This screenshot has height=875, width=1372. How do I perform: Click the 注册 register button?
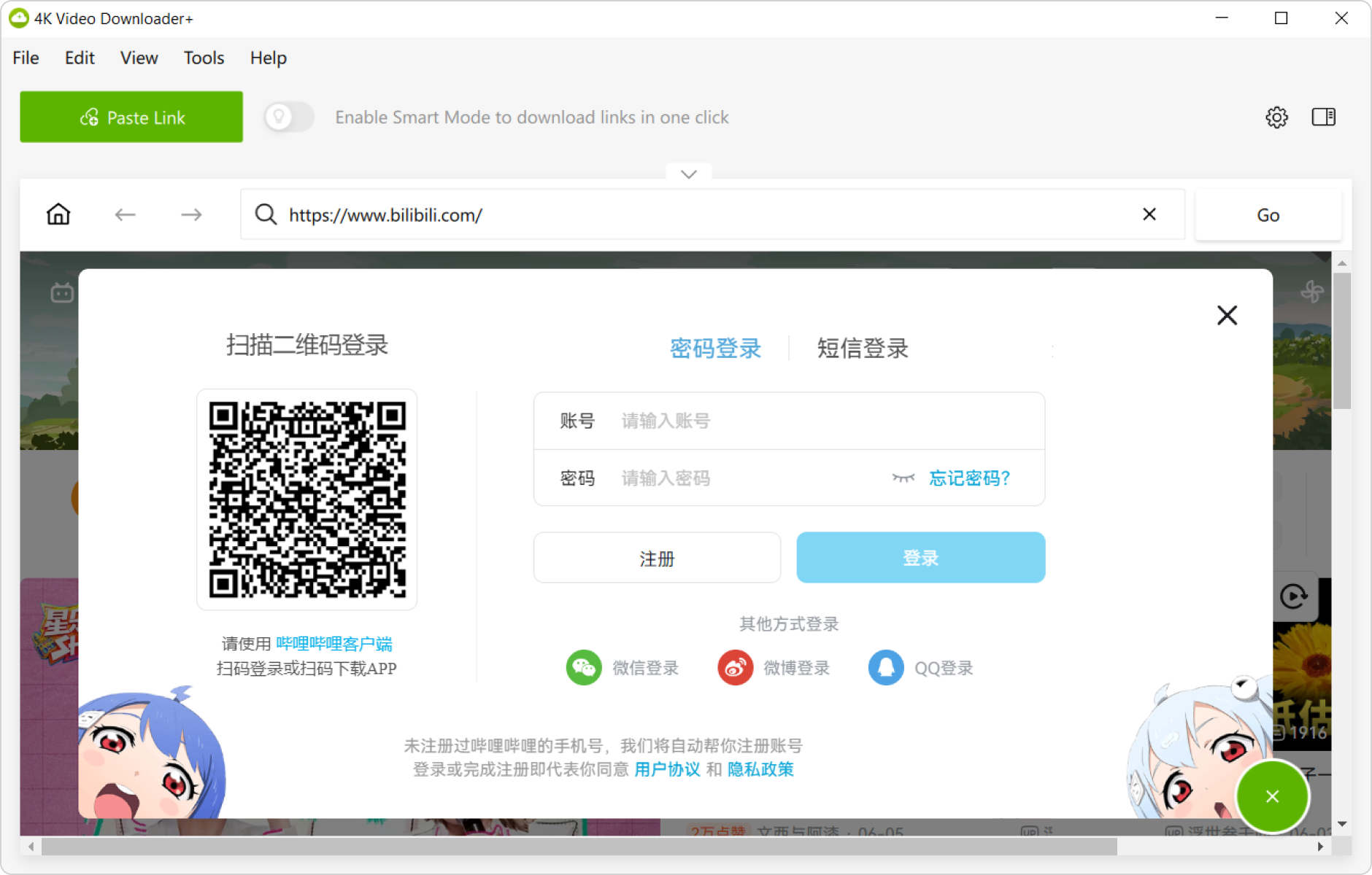tap(657, 558)
